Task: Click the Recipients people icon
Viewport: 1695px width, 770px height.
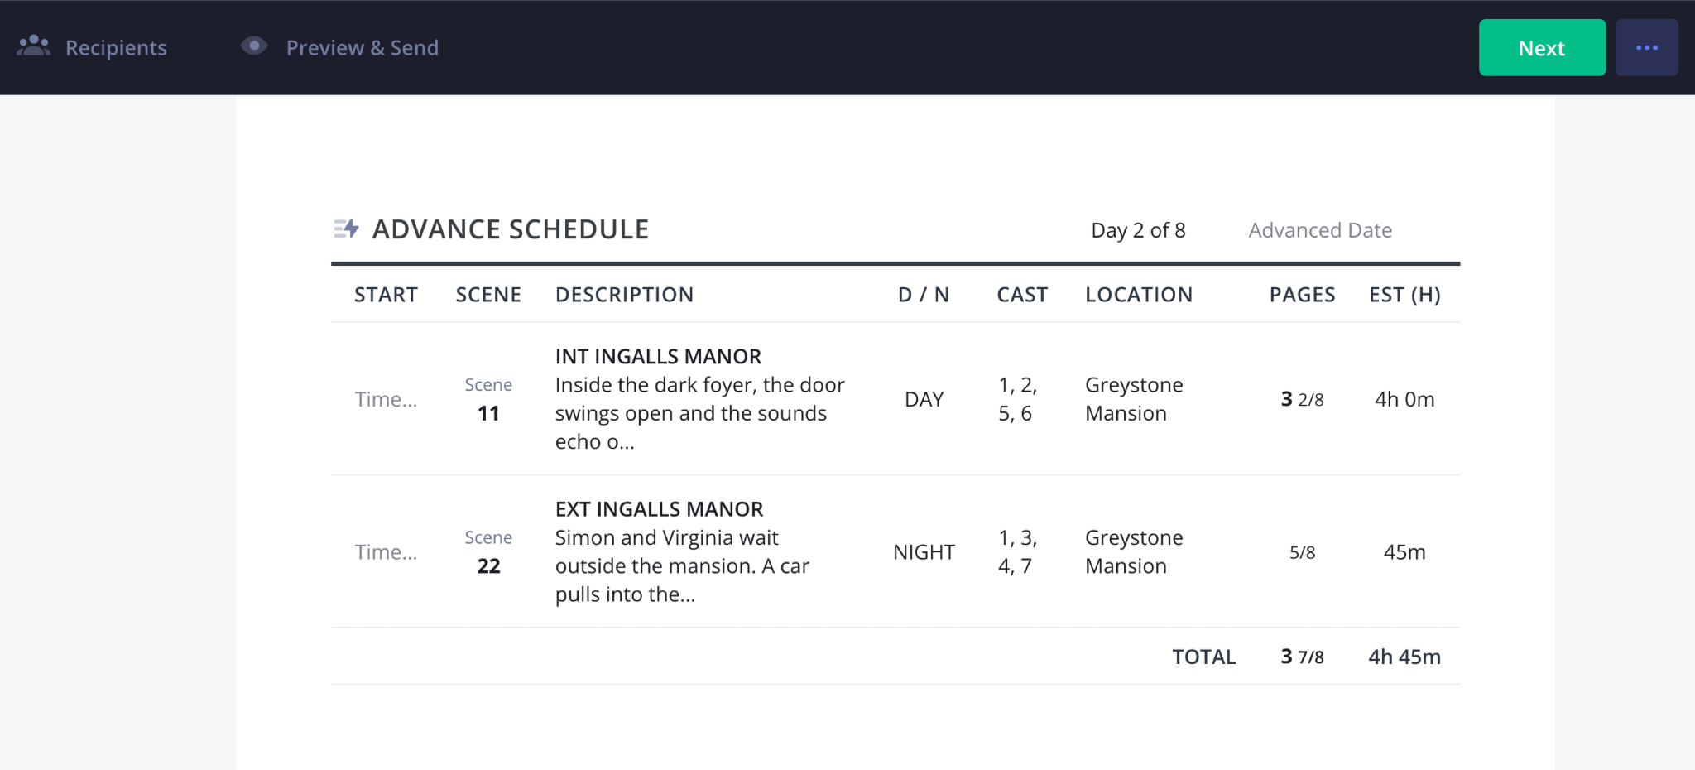Action: (x=34, y=46)
